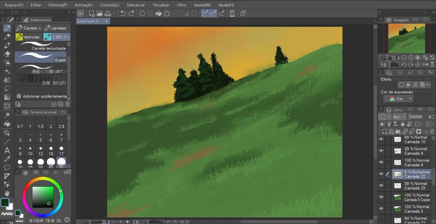The width and height of the screenshot is (436, 224).
Task: Select brush size 12 preset
Action: [x=41, y=151]
